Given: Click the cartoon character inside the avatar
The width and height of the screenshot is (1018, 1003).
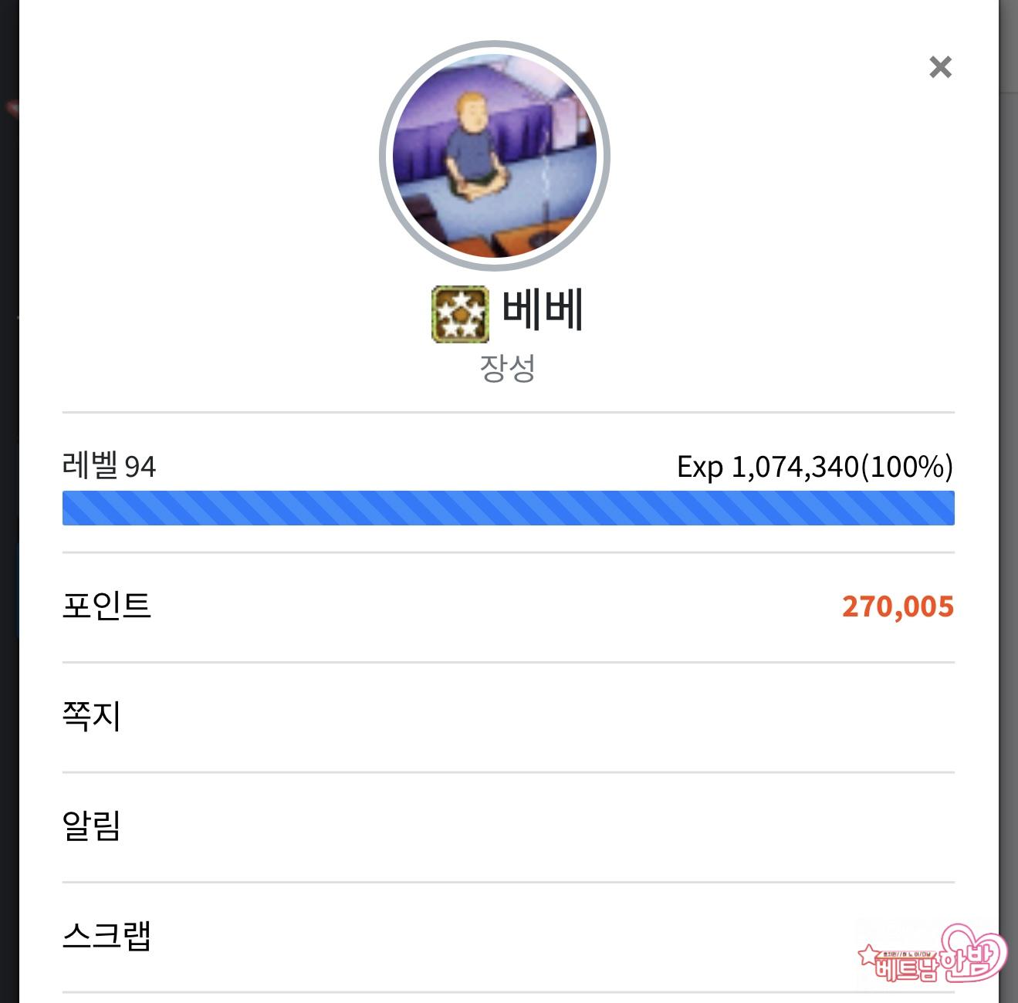Looking at the screenshot, I should coord(474,147).
